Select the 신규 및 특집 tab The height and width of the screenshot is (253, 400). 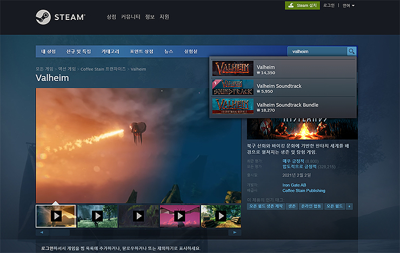[x=78, y=51]
